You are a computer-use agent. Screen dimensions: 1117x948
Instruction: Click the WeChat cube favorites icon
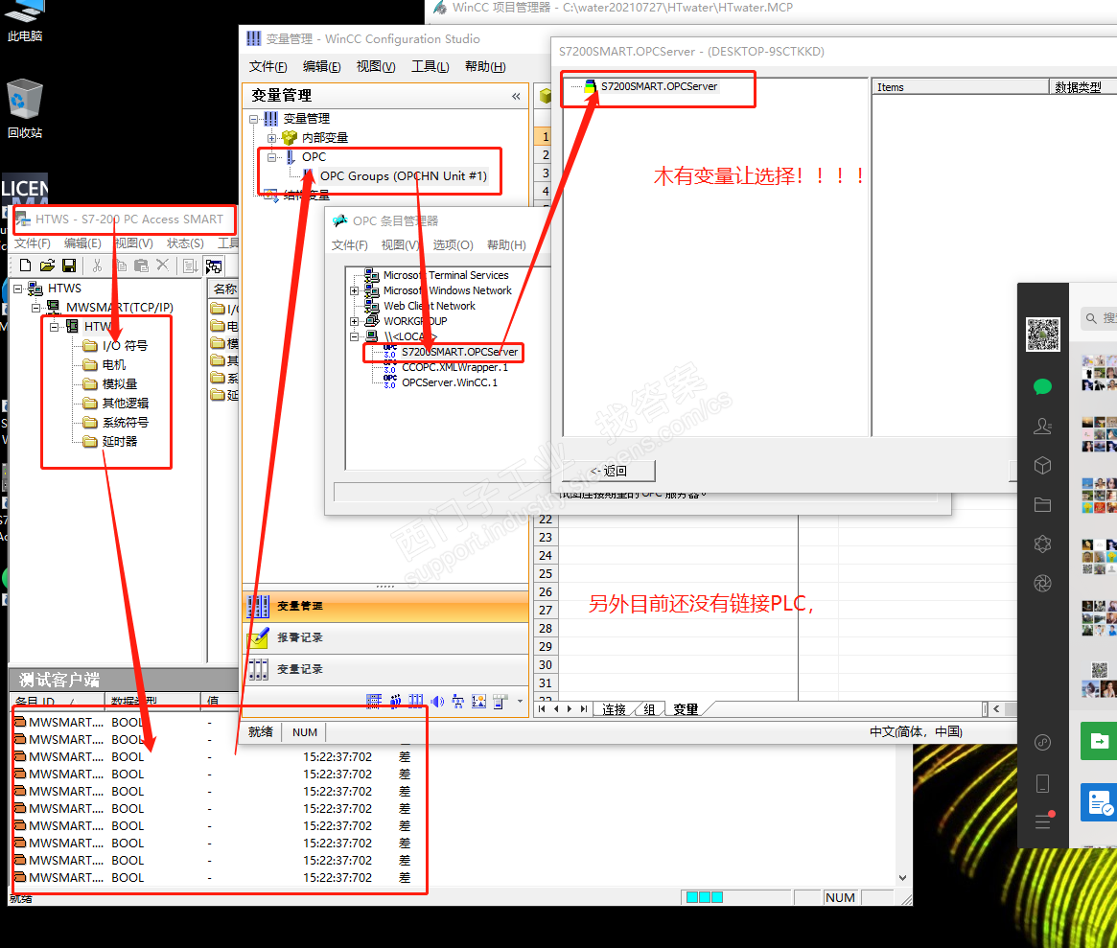tap(1042, 465)
